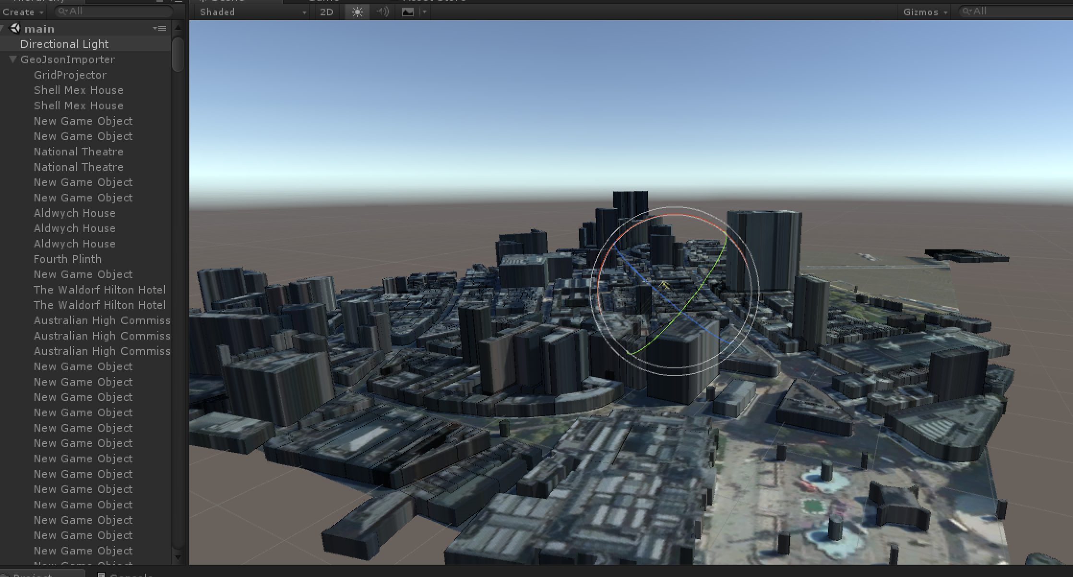Open the Gizmos dropdown menu
Image resolution: width=1073 pixels, height=577 pixels.
point(925,12)
